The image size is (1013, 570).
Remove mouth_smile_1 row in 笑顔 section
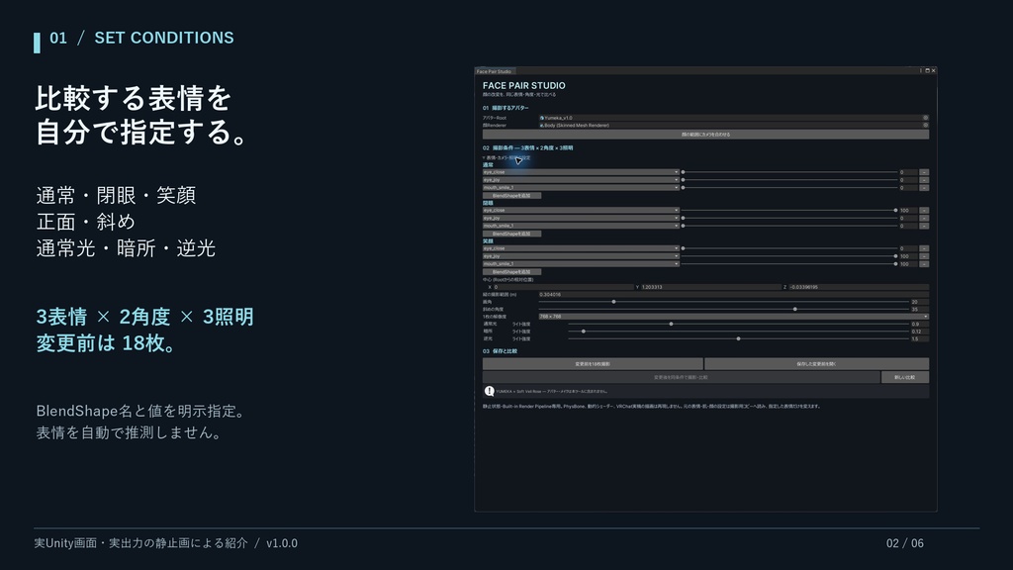[924, 263]
